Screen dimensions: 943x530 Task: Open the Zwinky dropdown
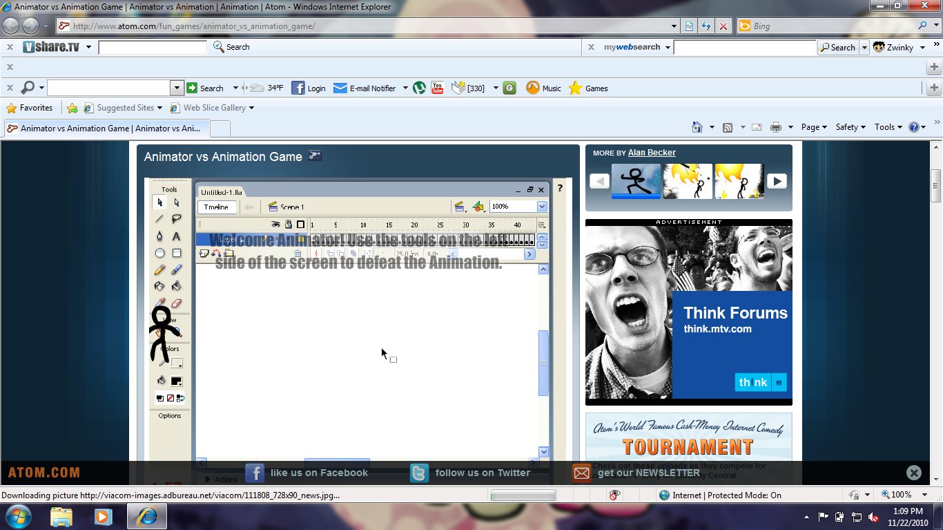pyautogui.click(x=921, y=47)
